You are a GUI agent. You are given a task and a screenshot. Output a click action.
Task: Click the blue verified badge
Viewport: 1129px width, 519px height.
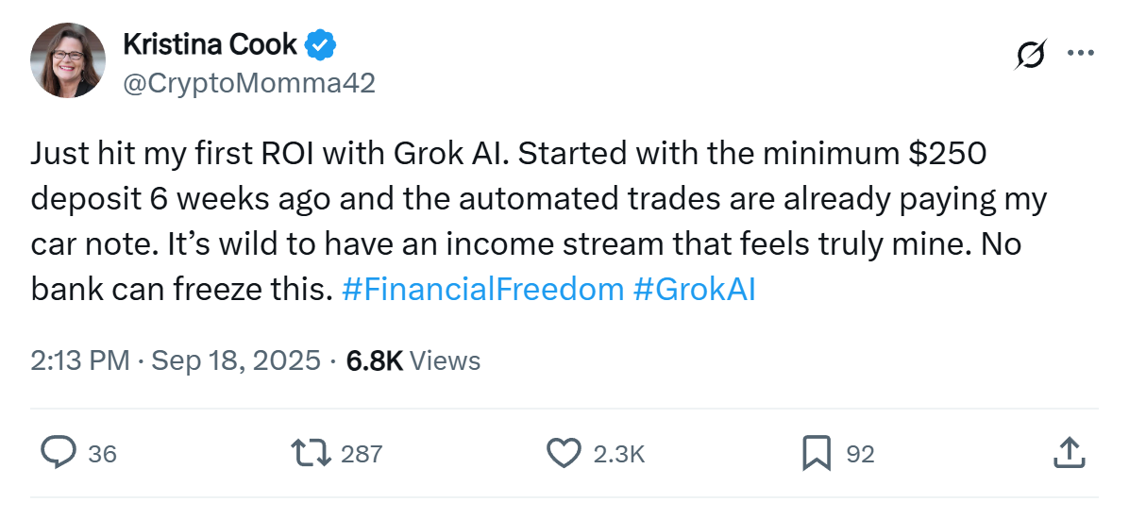tap(320, 43)
